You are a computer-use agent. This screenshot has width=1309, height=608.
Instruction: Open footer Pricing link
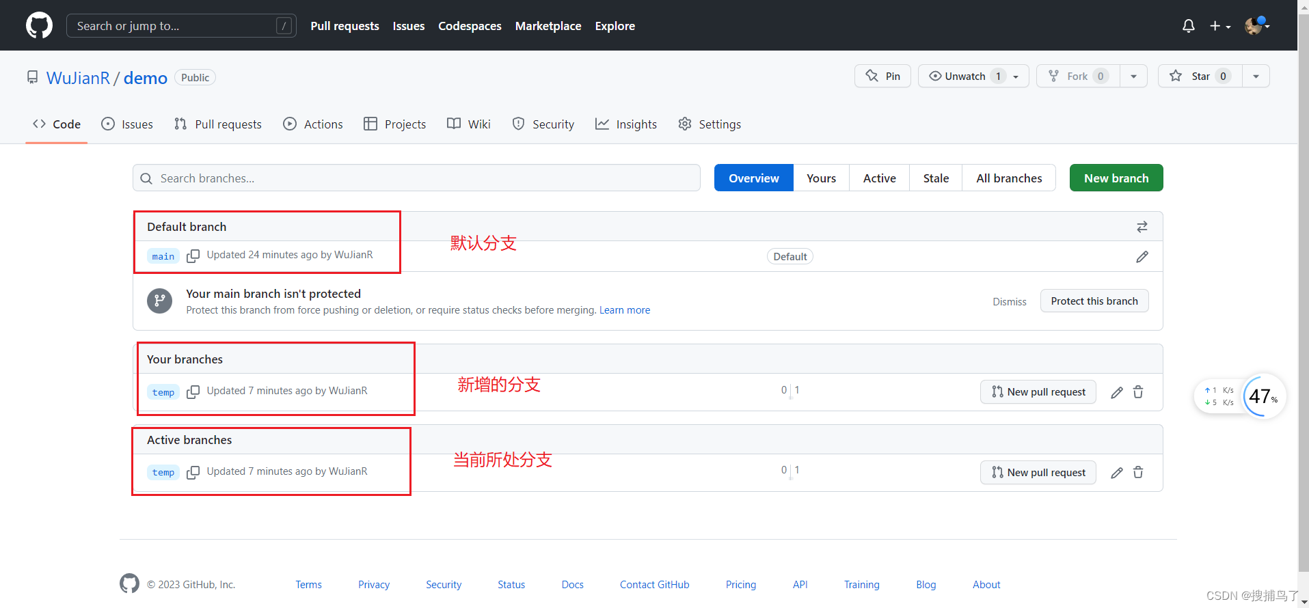741,585
